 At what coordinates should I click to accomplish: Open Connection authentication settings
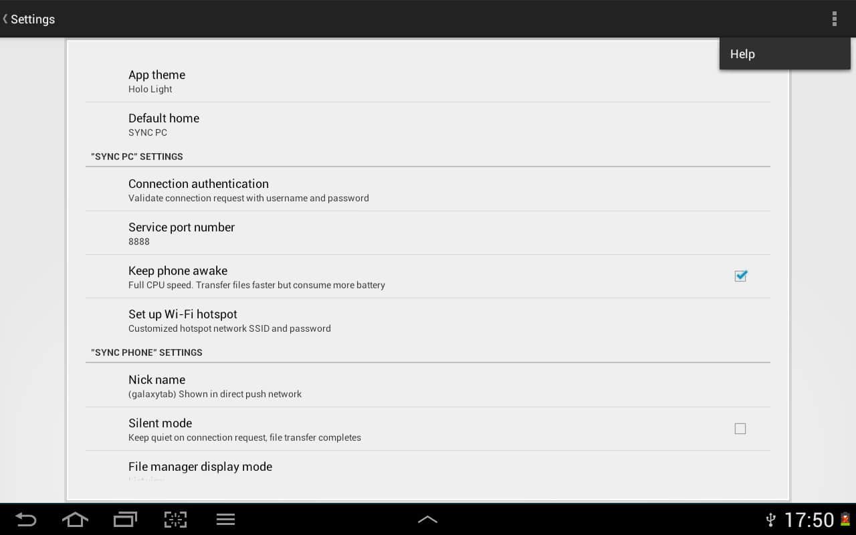click(428, 189)
